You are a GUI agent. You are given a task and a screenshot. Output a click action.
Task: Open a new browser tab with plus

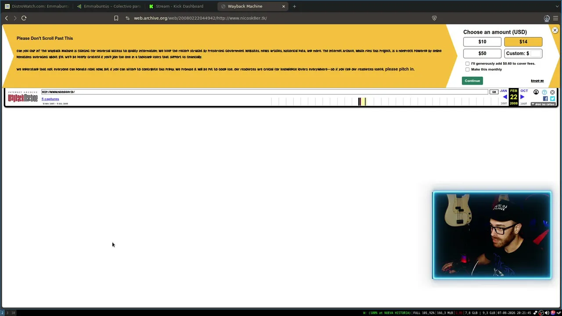(x=294, y=6)
